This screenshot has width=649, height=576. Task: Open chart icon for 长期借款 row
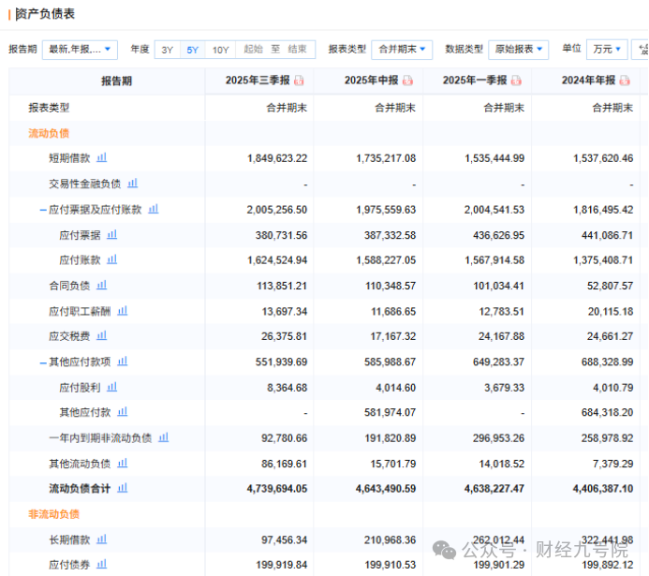tap(102, 539)
